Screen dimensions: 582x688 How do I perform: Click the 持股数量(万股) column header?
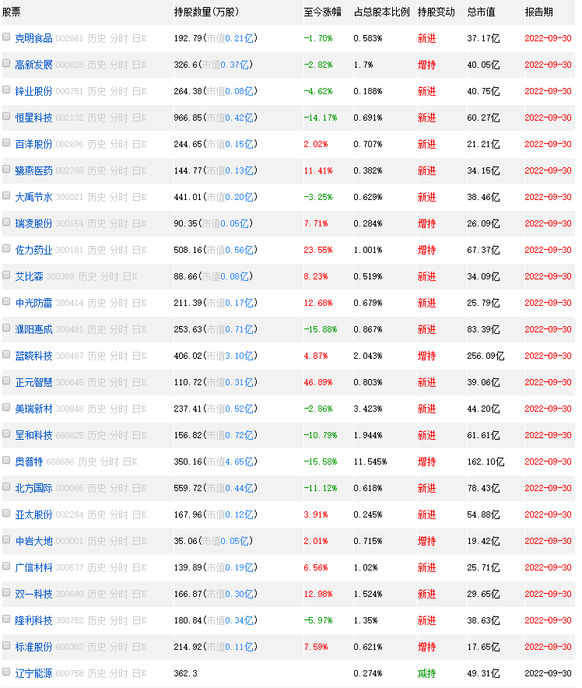[x=206, y=12]
